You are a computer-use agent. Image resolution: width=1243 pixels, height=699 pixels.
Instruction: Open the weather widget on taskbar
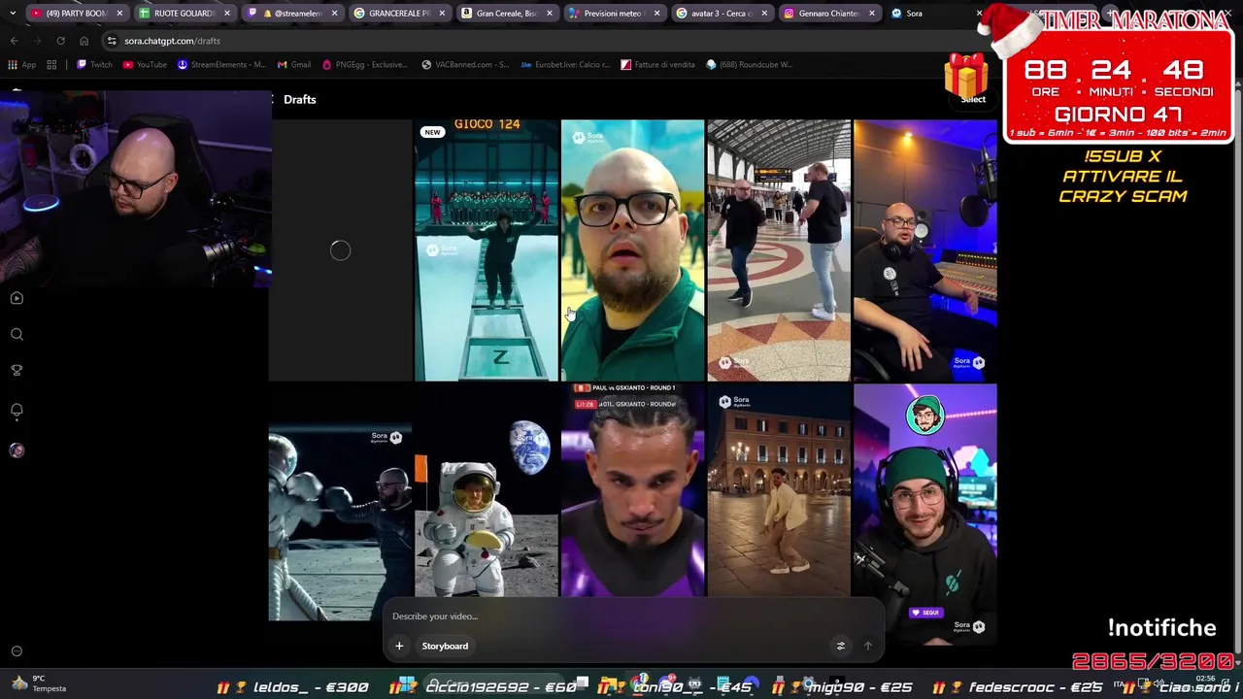(41, 683)
